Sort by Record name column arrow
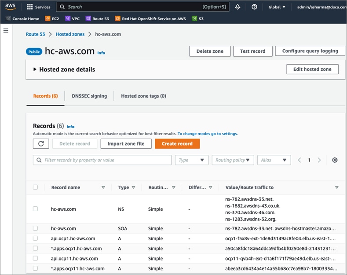 point(103,187)
